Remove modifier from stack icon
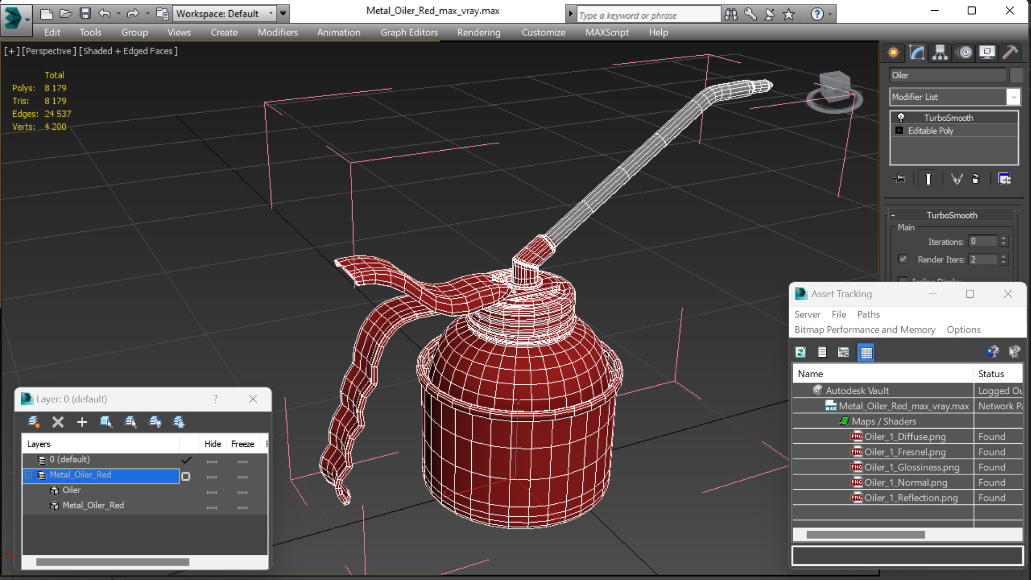1031x580 pixels. click(x=976, y=179)
